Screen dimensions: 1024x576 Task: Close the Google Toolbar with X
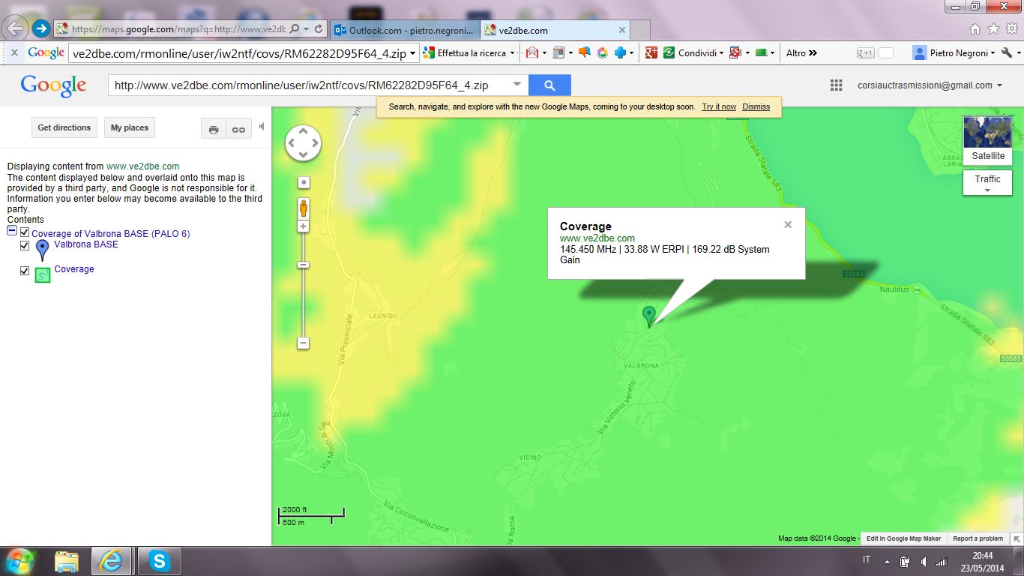tap(14, 52)
